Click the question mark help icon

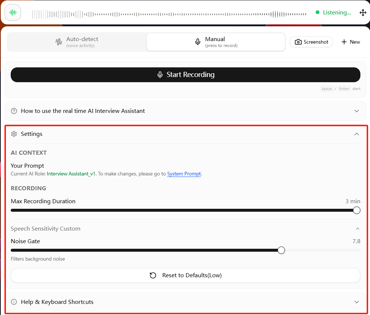point(14,111)
